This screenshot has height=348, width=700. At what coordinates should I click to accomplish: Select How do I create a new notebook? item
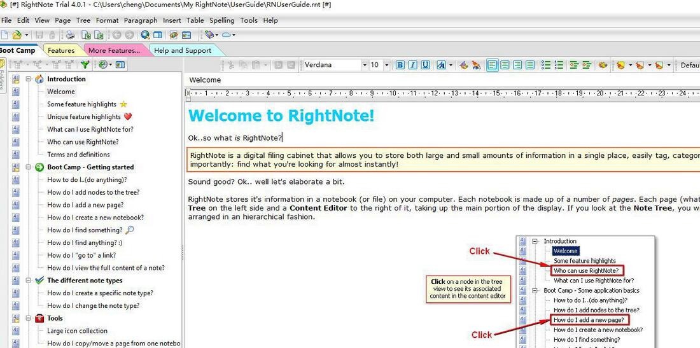pos(95,218)
